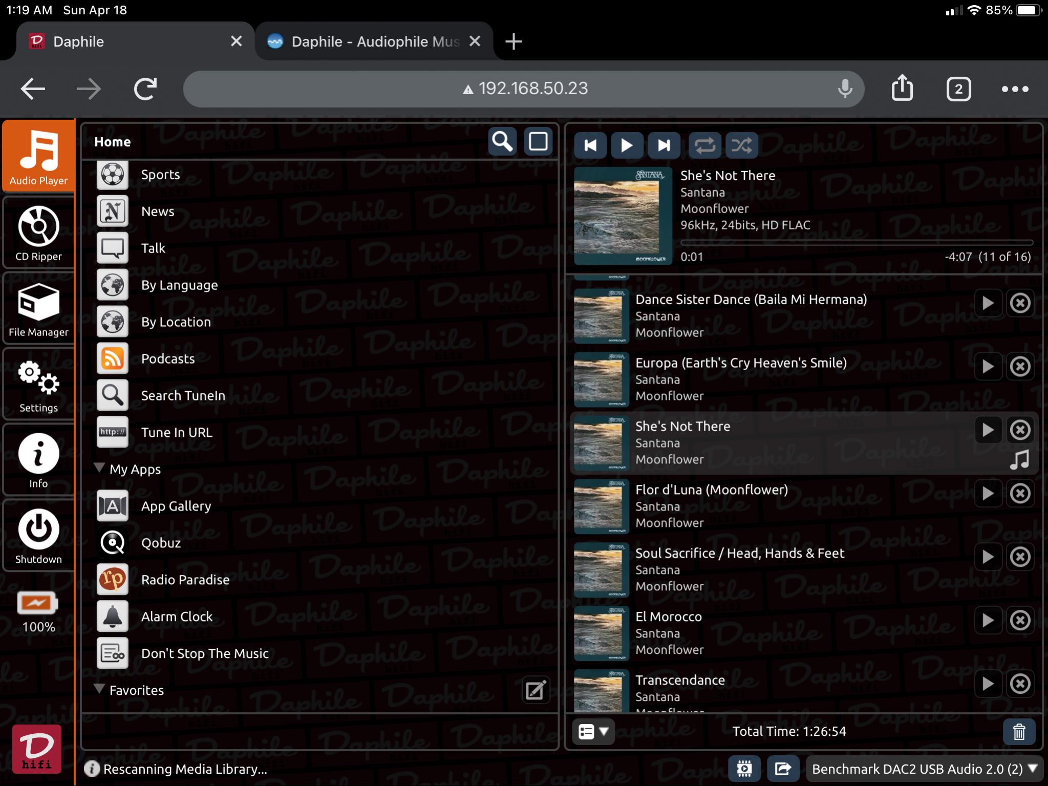
Task: Open the CD Ripper
Action: [x=38, y=233]
